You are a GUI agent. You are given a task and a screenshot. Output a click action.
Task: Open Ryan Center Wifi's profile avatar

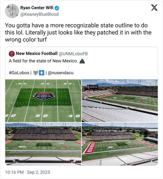pos(12,11)
